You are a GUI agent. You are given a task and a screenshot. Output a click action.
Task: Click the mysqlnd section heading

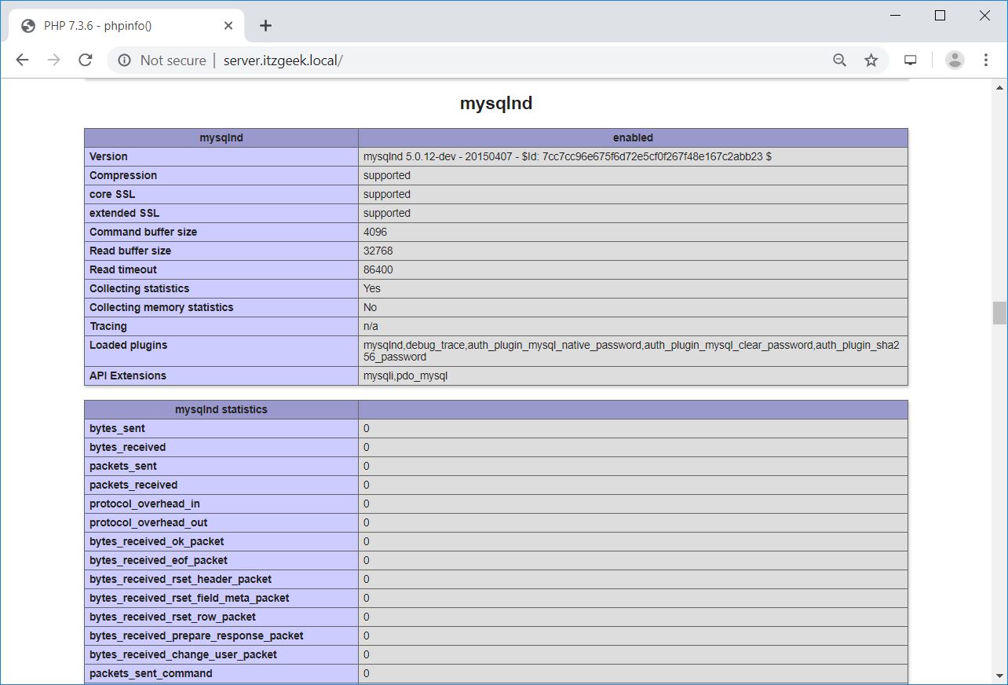point(495,104)
